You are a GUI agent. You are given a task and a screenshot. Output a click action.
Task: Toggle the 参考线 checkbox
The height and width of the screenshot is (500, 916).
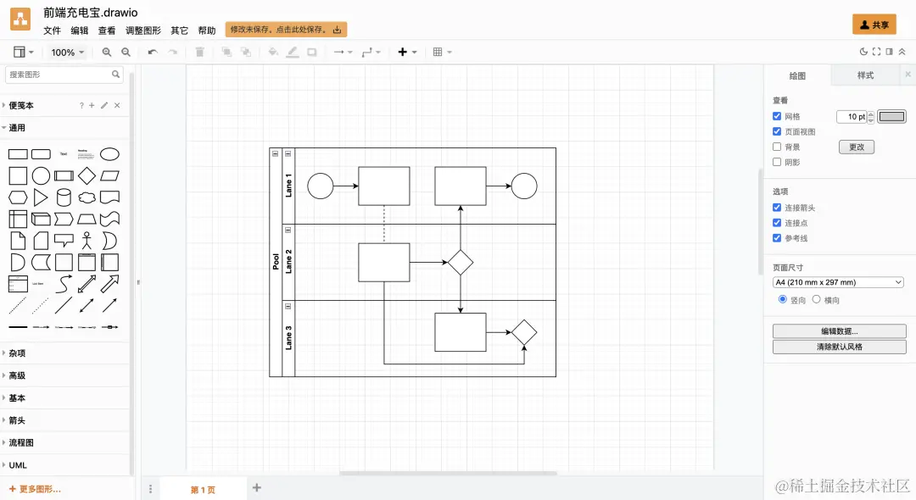pos(777,237)
